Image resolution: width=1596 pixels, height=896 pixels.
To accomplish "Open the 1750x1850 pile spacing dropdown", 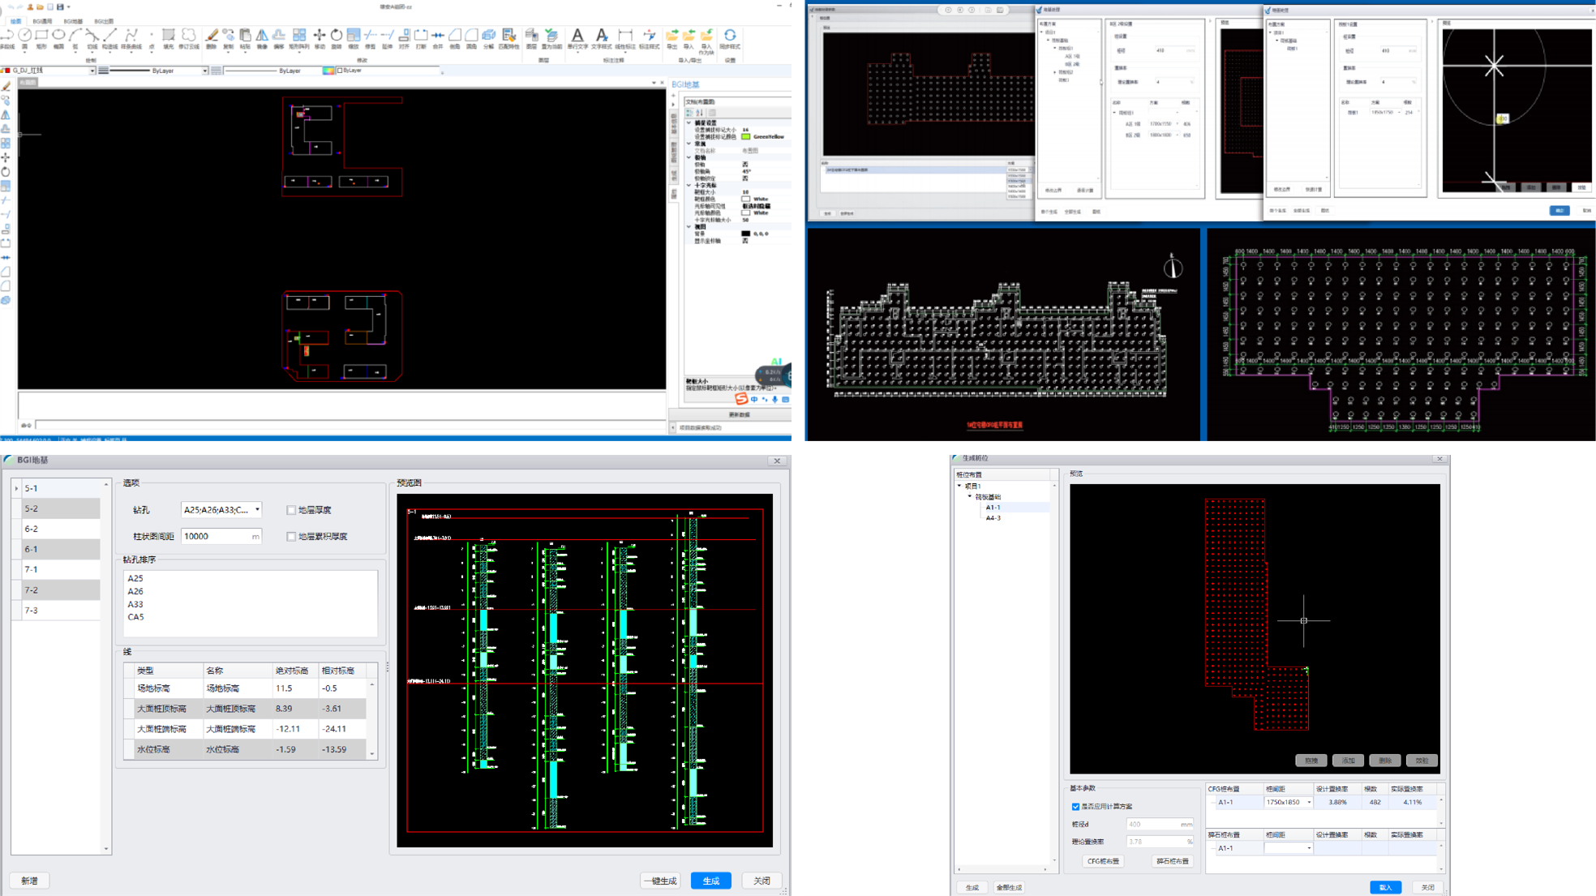I will click(1308, 803).
